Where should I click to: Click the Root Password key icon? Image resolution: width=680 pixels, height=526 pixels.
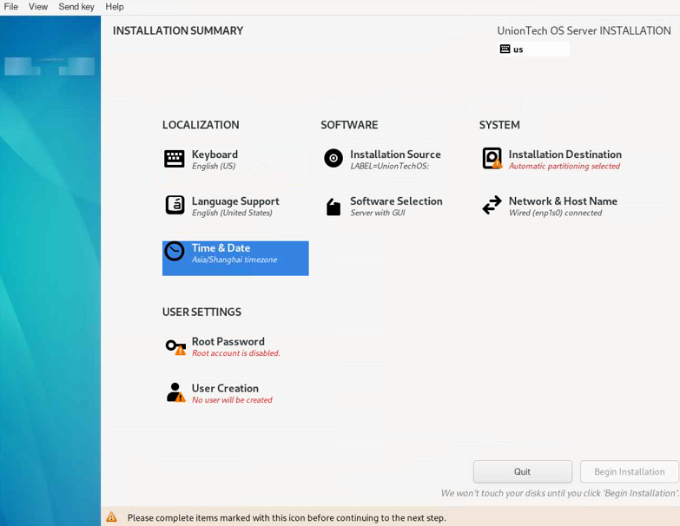pyautogui.click(x=175, y=346)
